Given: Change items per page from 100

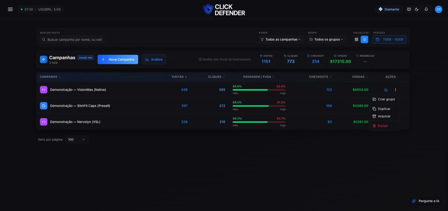Looking at the screenshot, I should click(x=77, y=139).
